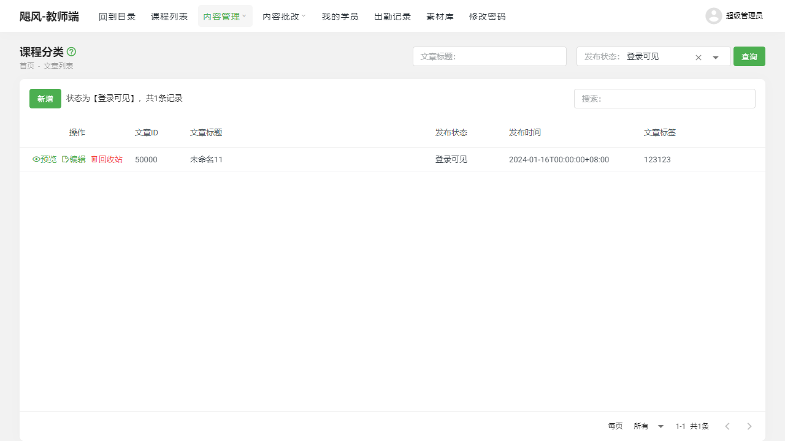点击分页器的下一页箭头图标
This screenshot has height=441, width=785.
tap(749, 426)
